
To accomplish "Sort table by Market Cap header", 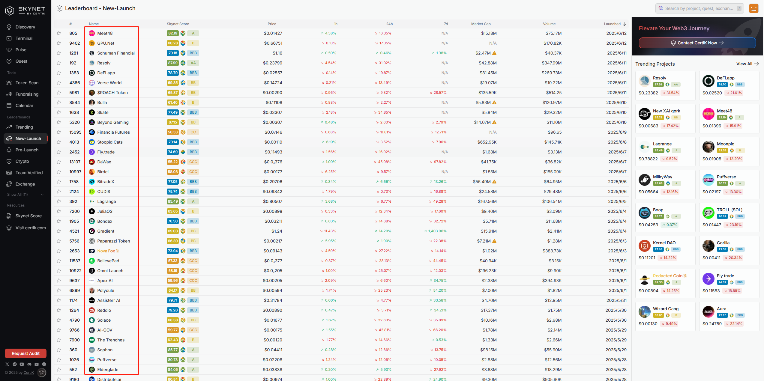I will [x=481, y=24].
